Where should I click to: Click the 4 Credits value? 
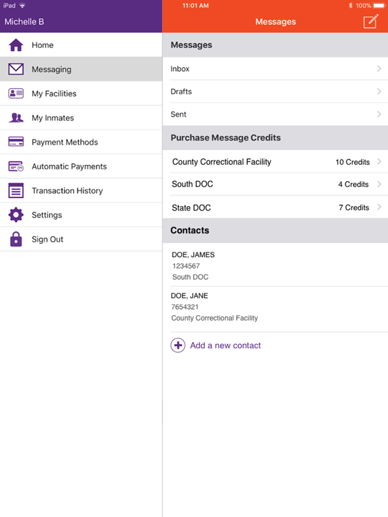point(354,184)
